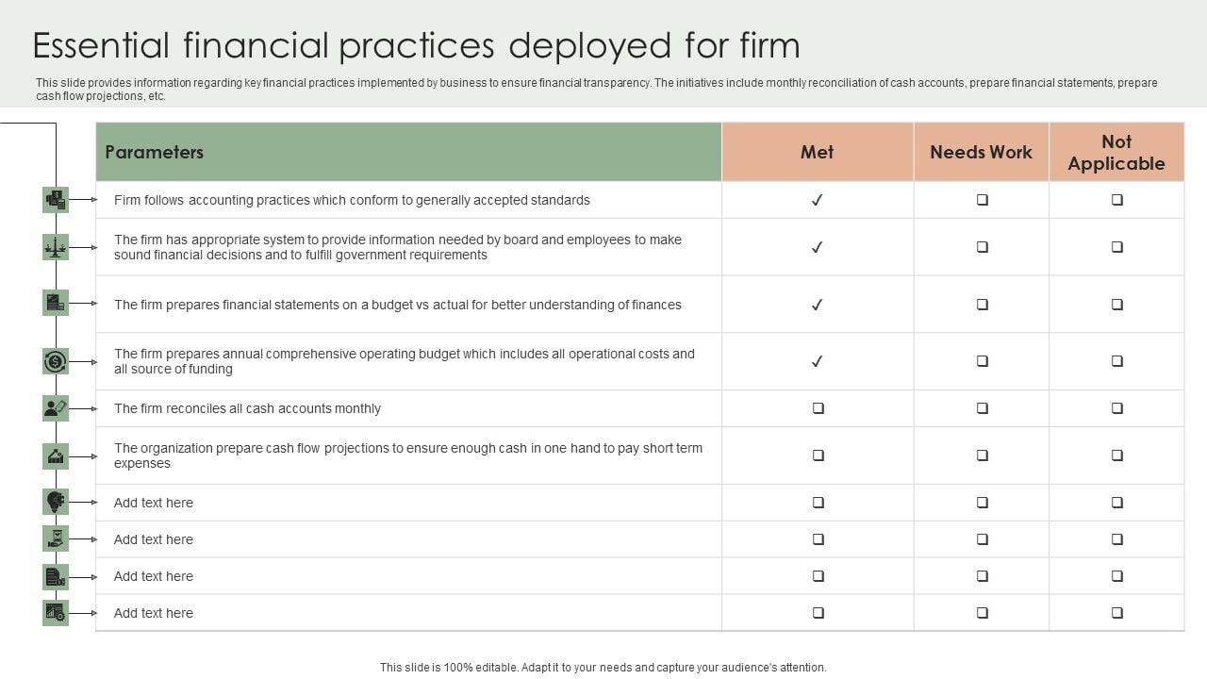Select the icon beside cash flow projections row

tap(56, 456)
